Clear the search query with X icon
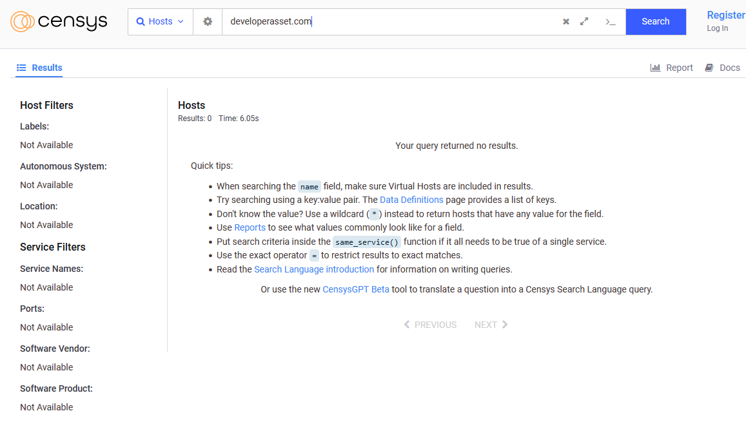Image resolution: width=746 pixels, height=440 pixels. [565, 21]
